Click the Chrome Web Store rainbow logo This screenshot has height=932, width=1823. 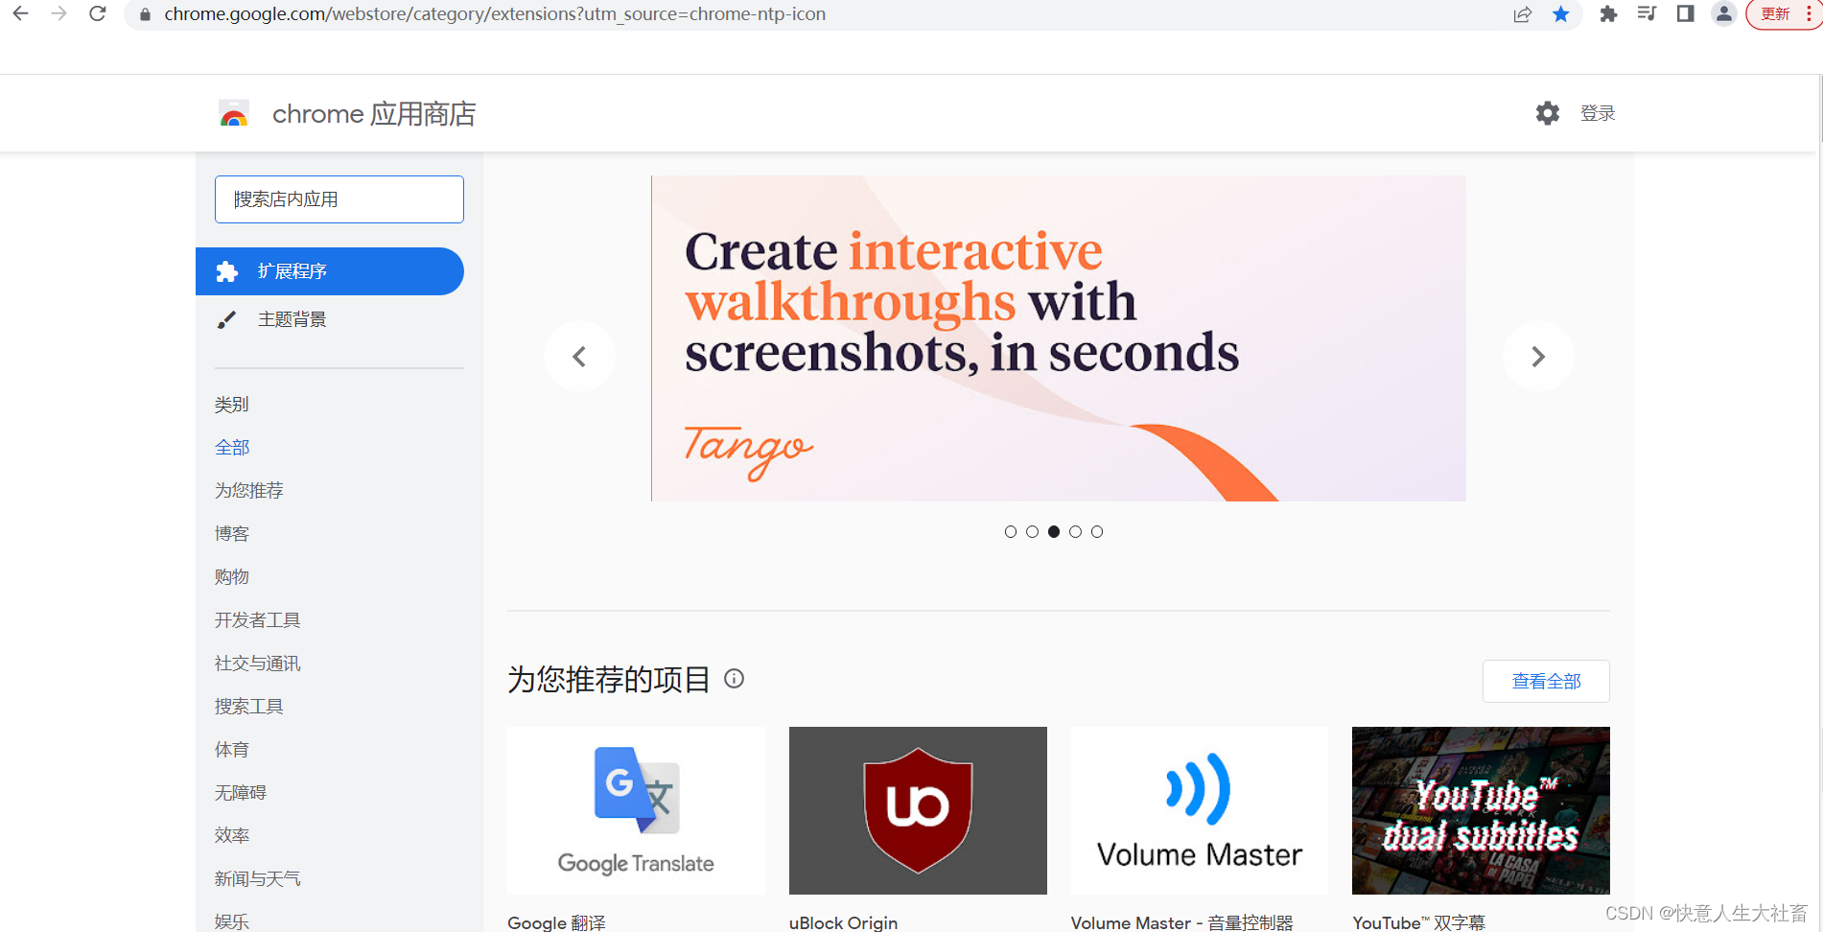click(234, 114)
